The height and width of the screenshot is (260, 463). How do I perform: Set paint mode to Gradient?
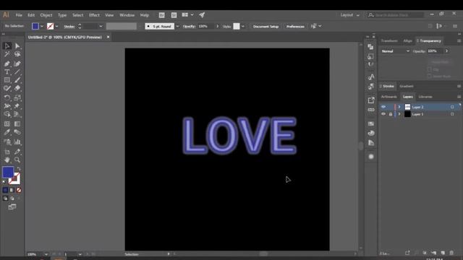coord(12,190)
